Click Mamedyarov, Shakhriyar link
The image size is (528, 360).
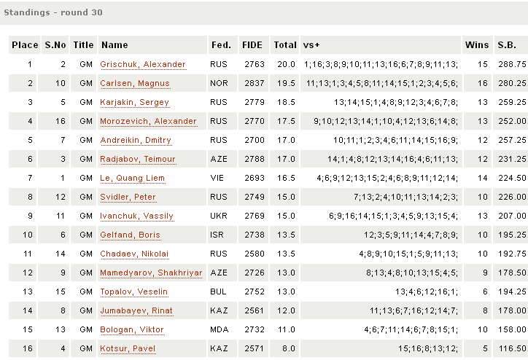tap(151, 273)
